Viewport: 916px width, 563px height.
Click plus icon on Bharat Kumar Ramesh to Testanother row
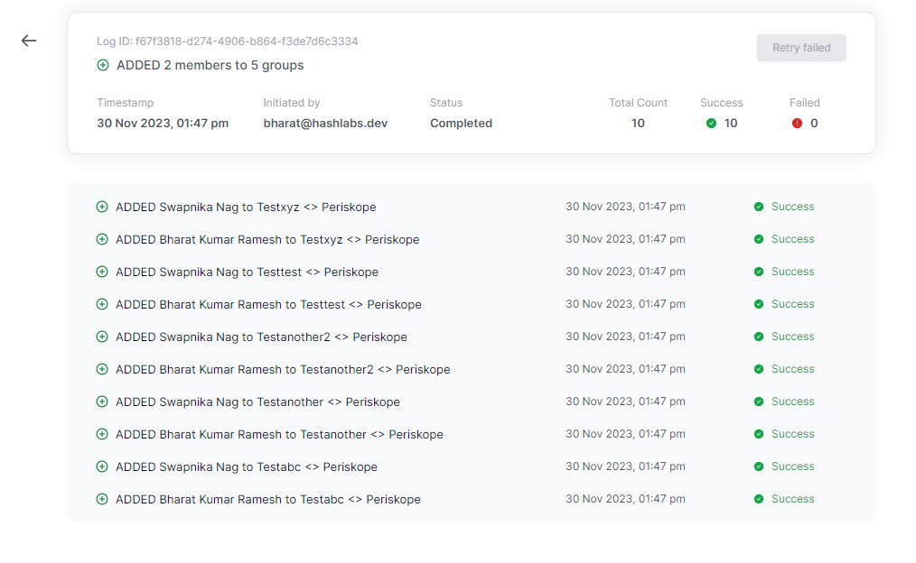coord(102,434)
